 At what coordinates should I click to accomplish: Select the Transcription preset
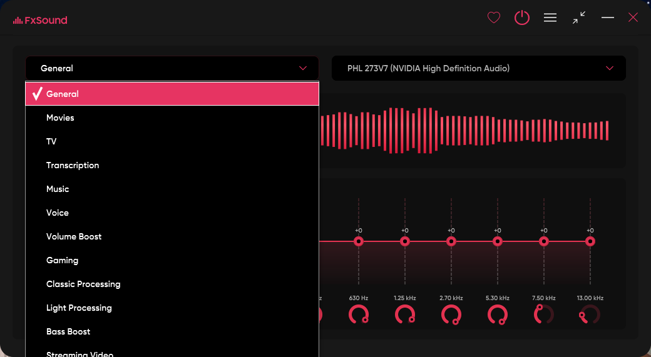point(73,165)
